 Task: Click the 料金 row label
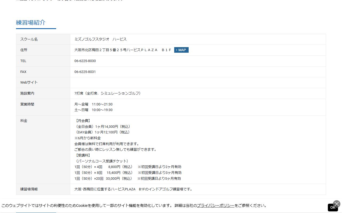(x=24, y=121)
